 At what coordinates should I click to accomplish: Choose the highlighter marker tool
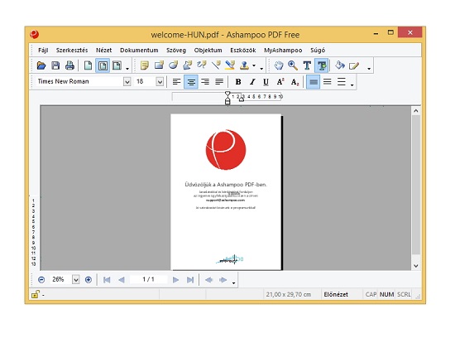pyautogui.click(x=230, y=65)
